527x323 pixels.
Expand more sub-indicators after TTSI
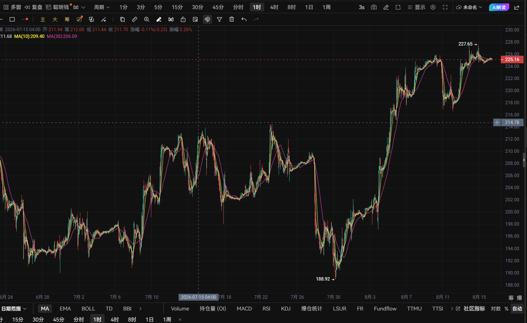(x=452, y=309)
